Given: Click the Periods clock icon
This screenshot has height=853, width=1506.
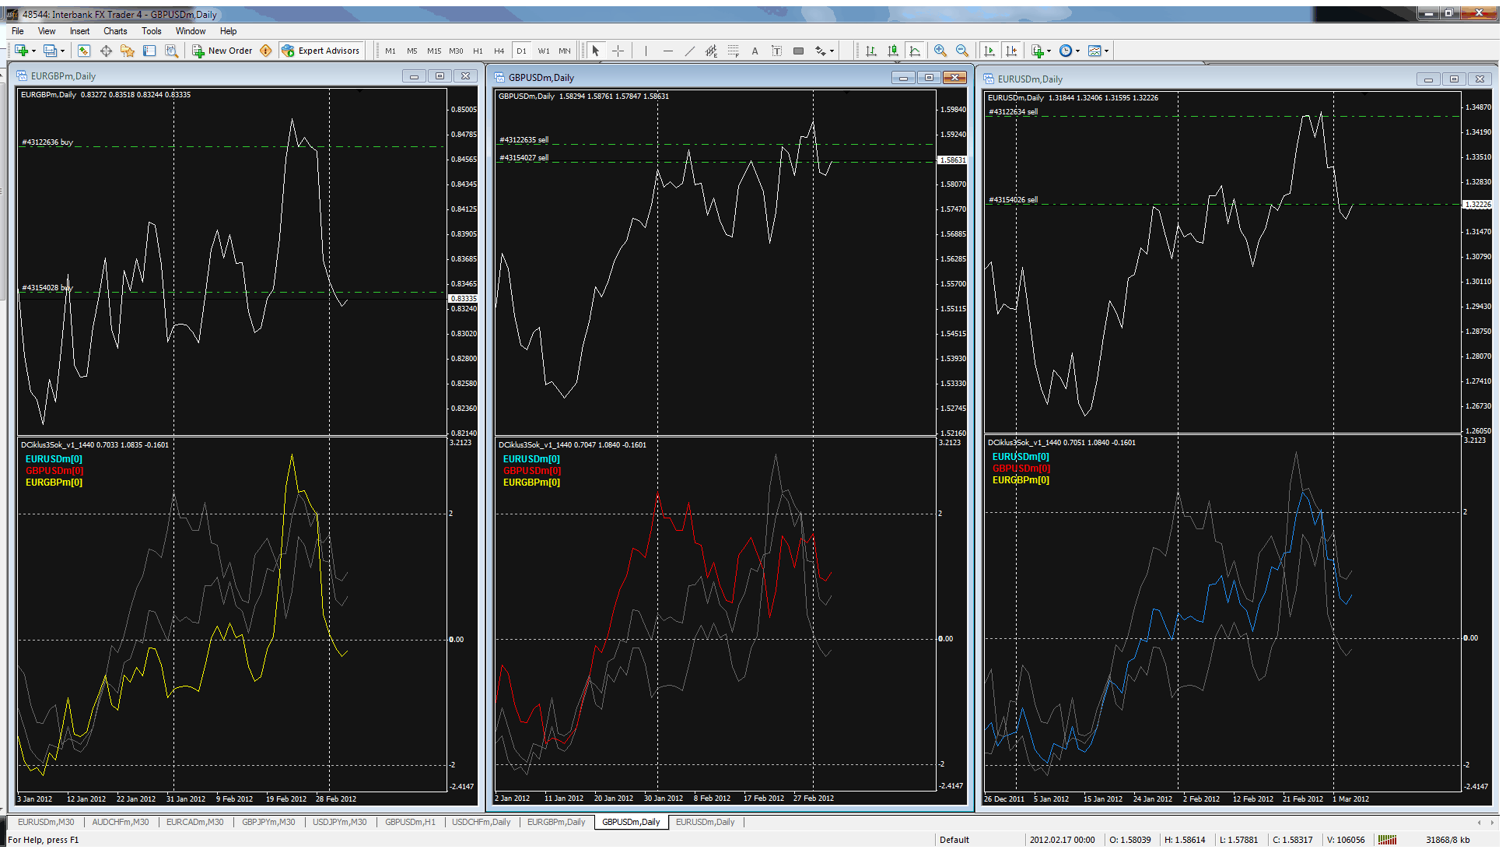Looking at the screenshot, I should pos(1066,51).
